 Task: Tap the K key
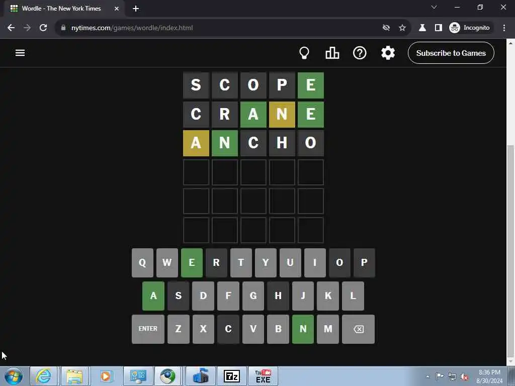328,296
